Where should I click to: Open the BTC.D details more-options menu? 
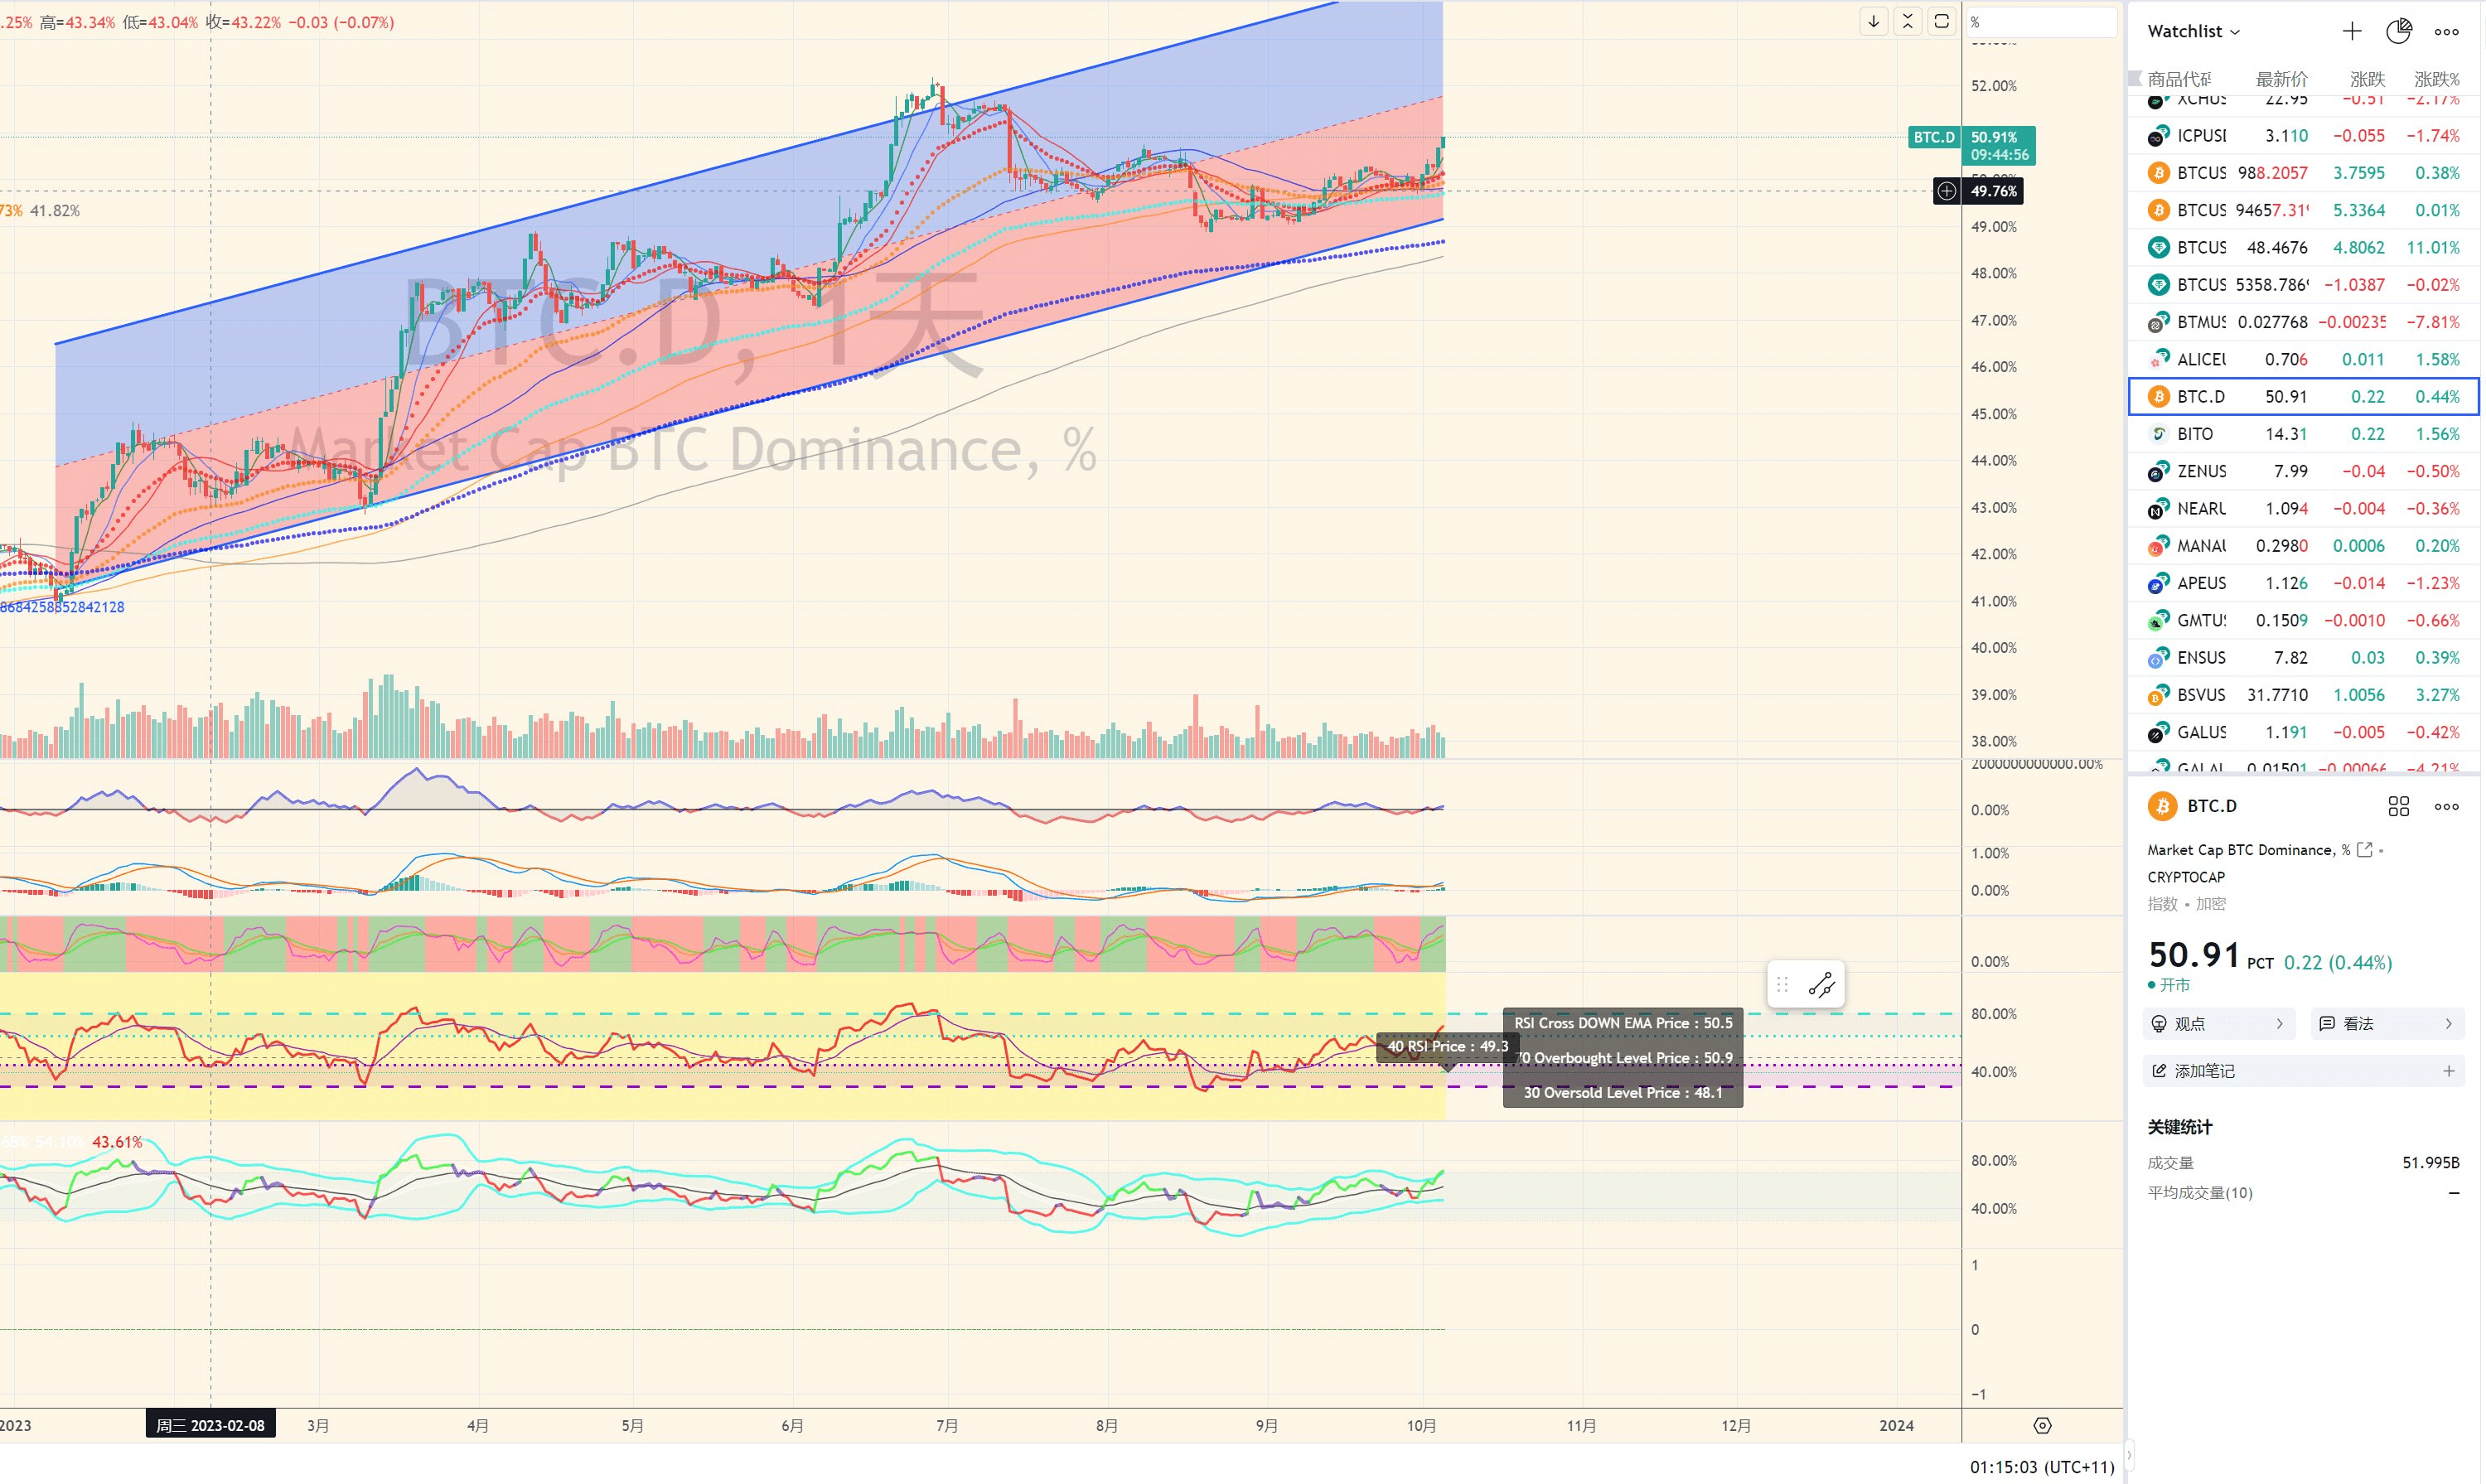[x=2446, y=806]
